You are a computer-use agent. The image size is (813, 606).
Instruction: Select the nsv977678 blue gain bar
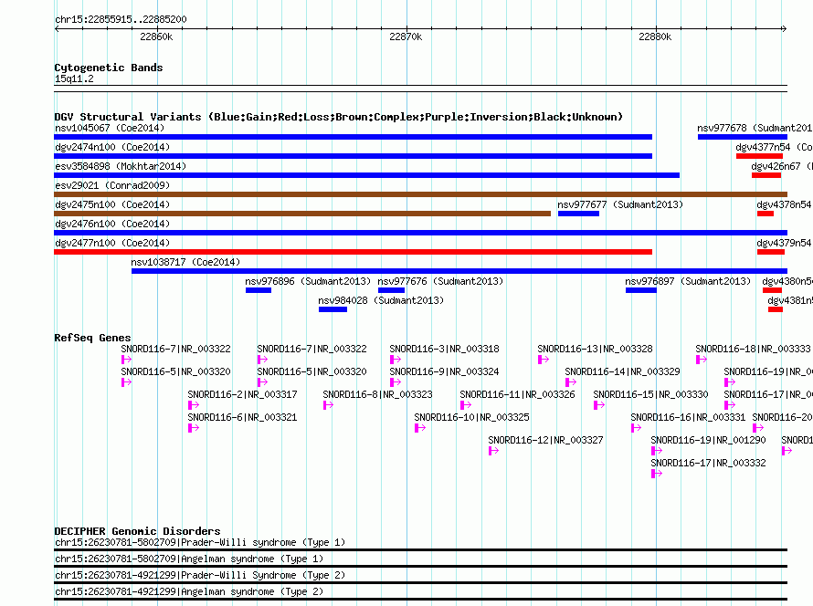[743, 137]
